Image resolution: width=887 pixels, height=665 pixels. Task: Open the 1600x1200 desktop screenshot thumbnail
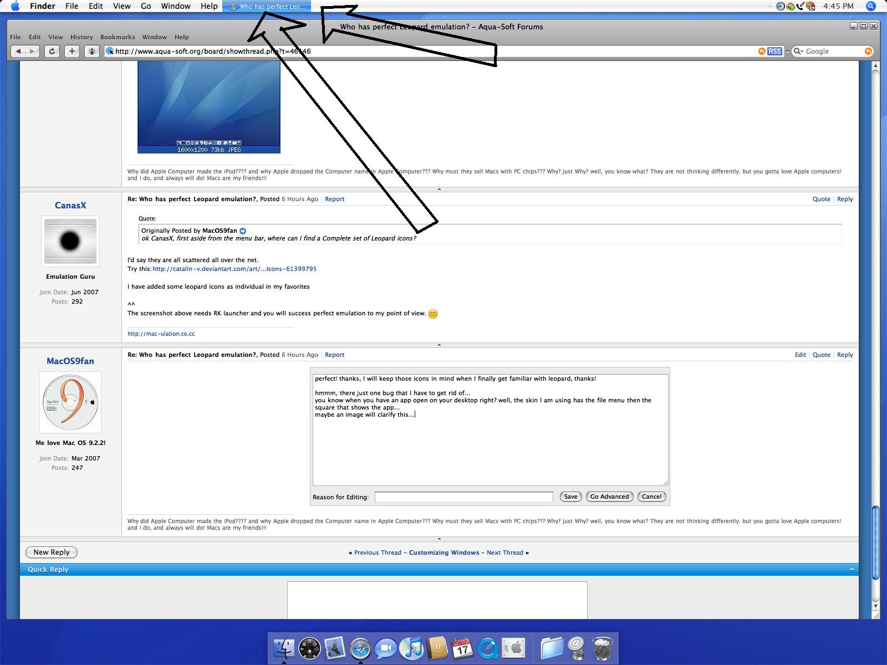click(x=209, y=108)
